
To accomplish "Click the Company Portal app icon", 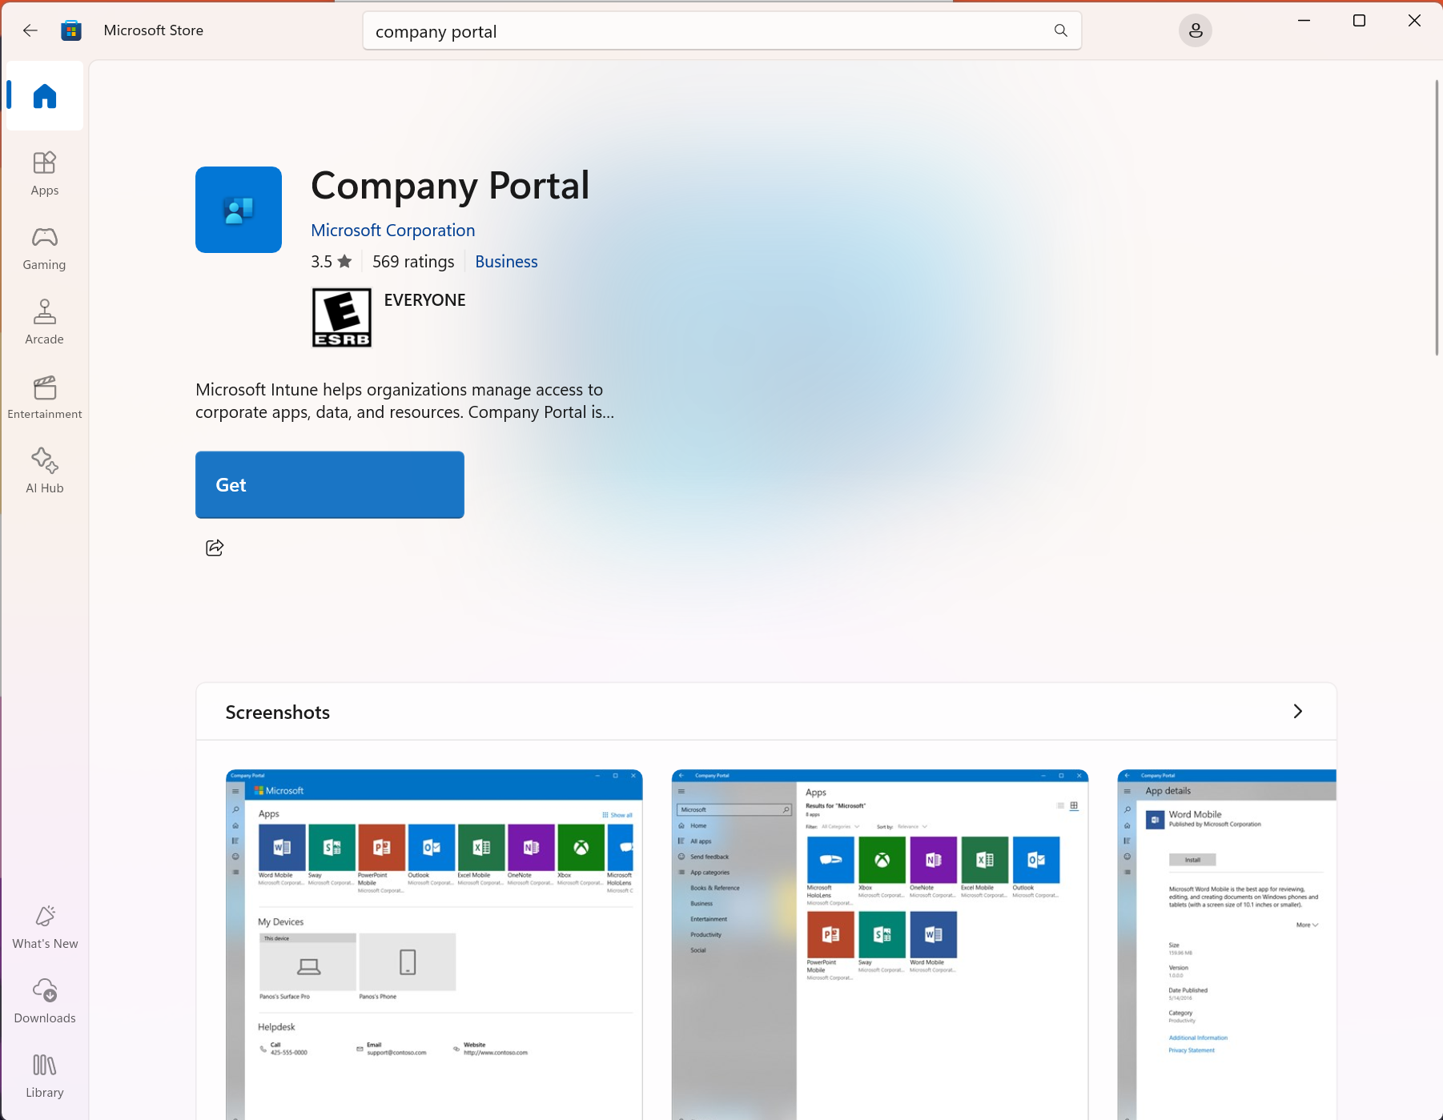I will coord(239,210).
